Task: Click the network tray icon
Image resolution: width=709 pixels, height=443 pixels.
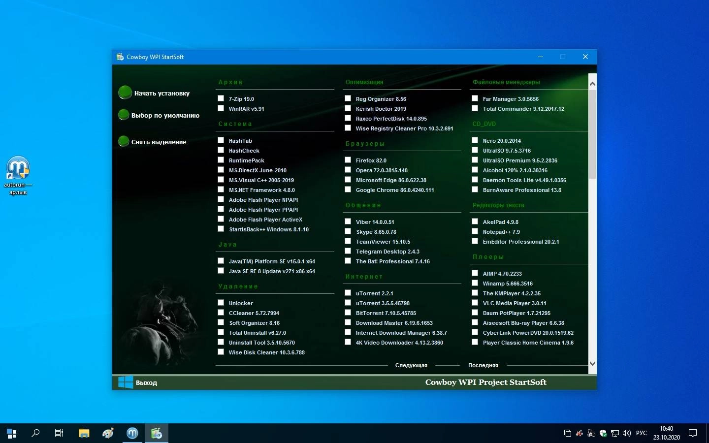Action: pos(615,433)
